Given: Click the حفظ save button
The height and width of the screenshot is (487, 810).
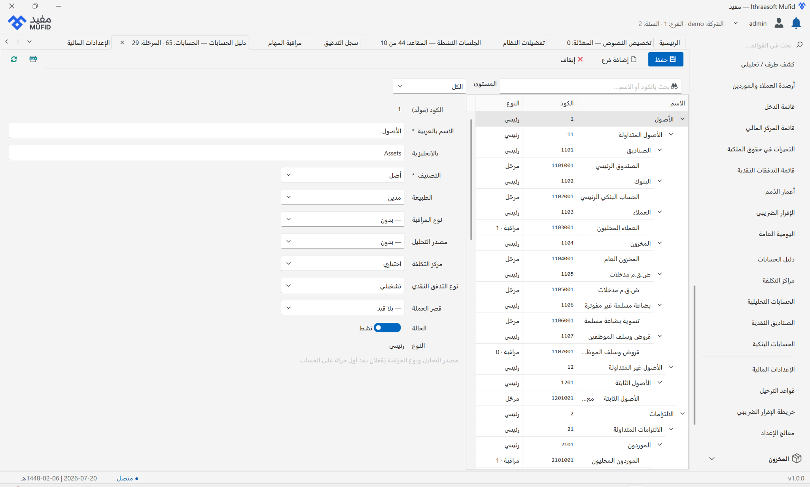Looking at the screenshot, I should 666,59.
